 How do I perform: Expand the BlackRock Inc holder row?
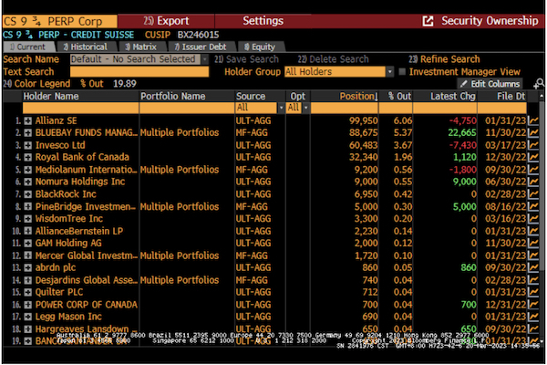(x=28, y=194)
